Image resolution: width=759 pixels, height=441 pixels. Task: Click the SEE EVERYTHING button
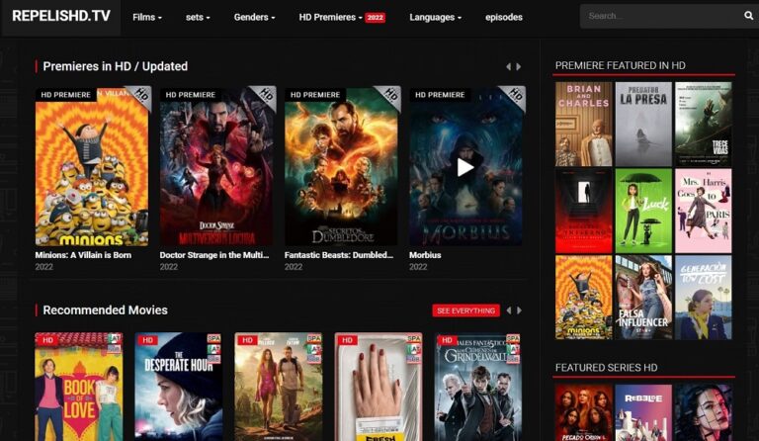[465, 310]
